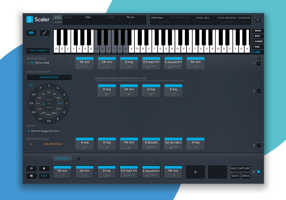Open the CHORD page tab
This screenshot has height=200, width=286.
tap(257, 41)
